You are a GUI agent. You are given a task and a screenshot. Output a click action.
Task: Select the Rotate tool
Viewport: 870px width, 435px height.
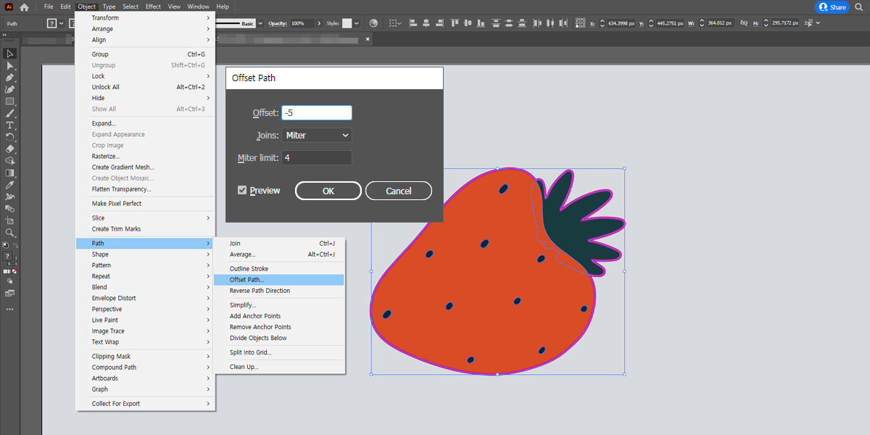[x=10, y=137]
